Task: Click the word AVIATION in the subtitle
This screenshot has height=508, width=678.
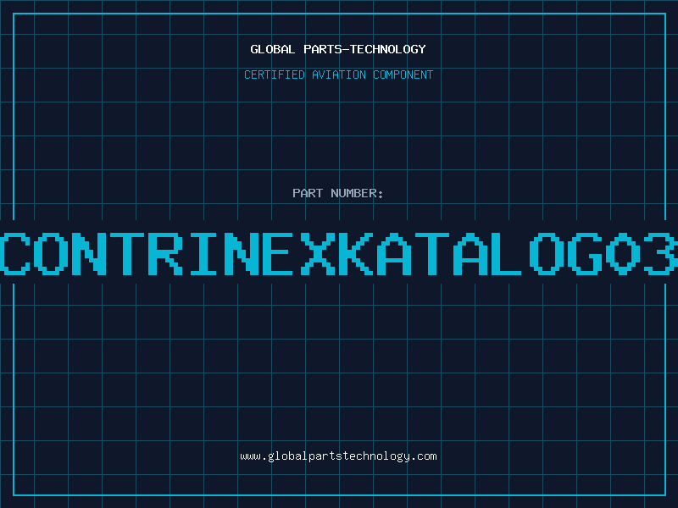Action: point(338,75)
